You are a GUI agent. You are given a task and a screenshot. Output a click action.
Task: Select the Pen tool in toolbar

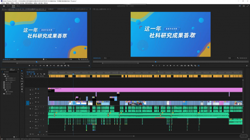(22, 84)
